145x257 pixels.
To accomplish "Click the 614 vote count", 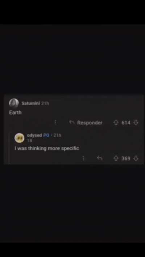I will coord(126,123).
